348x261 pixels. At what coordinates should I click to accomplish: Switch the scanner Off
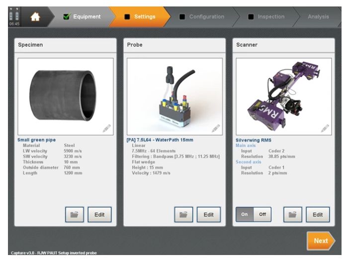pos(262,215)
